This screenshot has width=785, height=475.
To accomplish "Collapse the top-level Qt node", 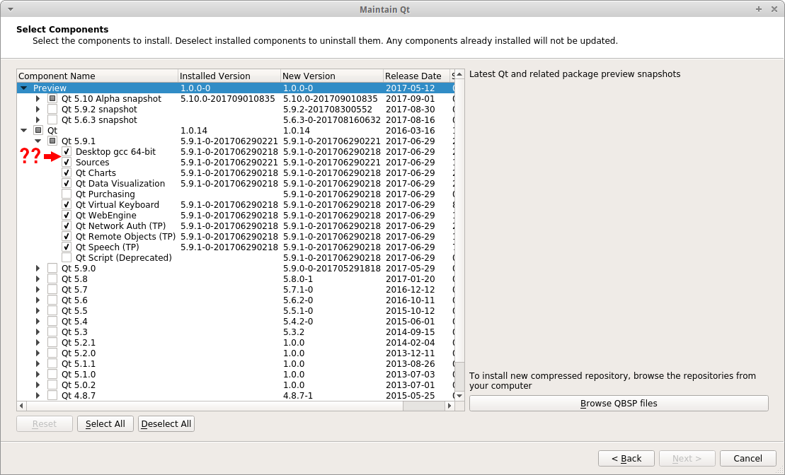I will coord(23,131).
